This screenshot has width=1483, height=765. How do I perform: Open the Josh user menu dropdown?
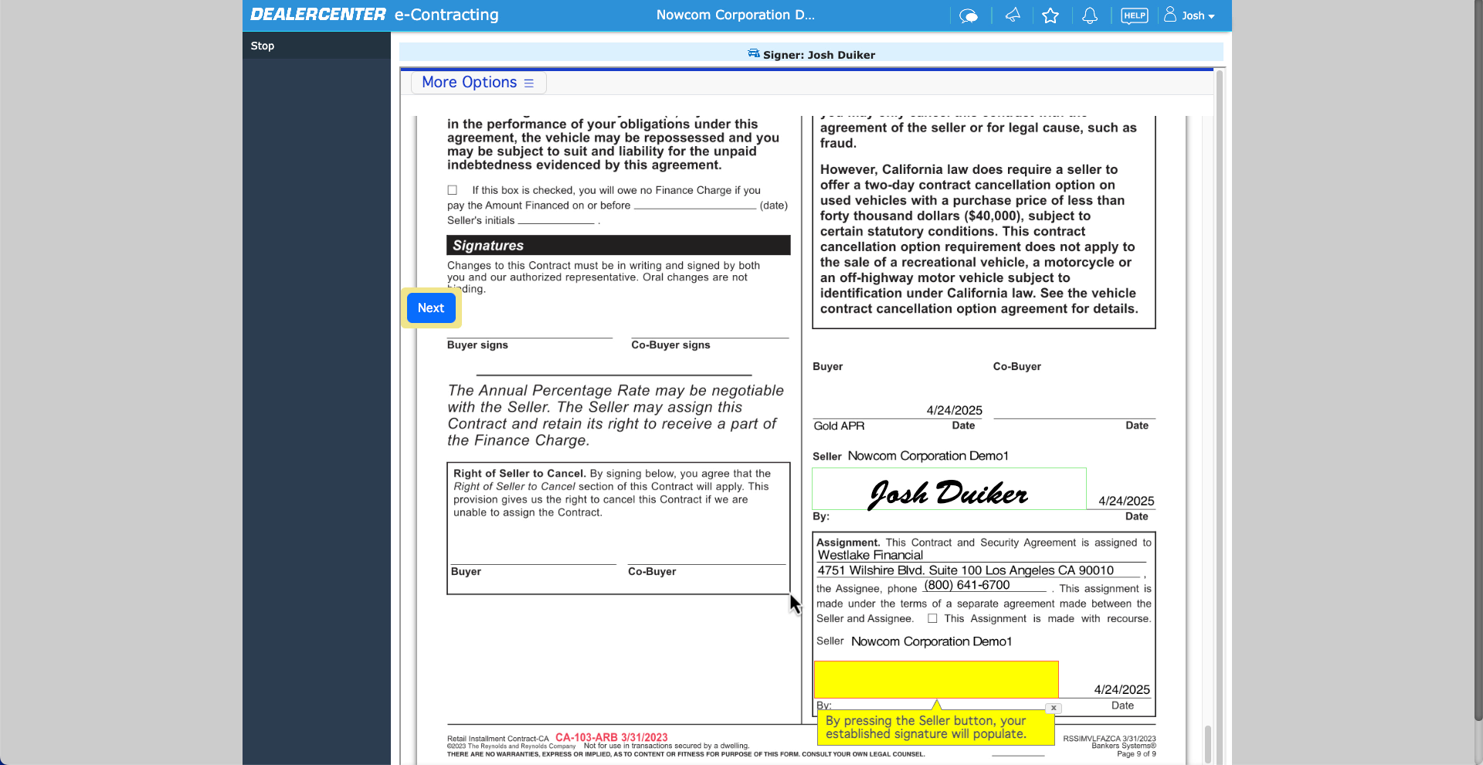pyautogui.click(x=1190, y=15)
